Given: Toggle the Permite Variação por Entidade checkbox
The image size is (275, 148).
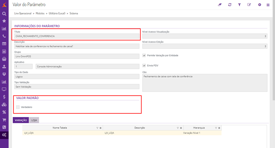Looking at the screenshot, I should point(144,55).
